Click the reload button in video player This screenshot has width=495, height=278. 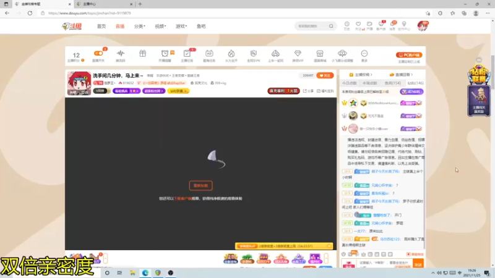pos(200,186)
